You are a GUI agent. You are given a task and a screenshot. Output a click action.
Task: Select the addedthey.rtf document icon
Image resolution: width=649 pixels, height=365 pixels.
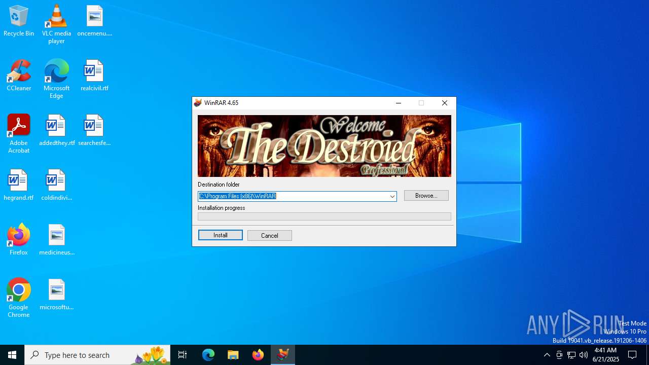coord(56,130)
